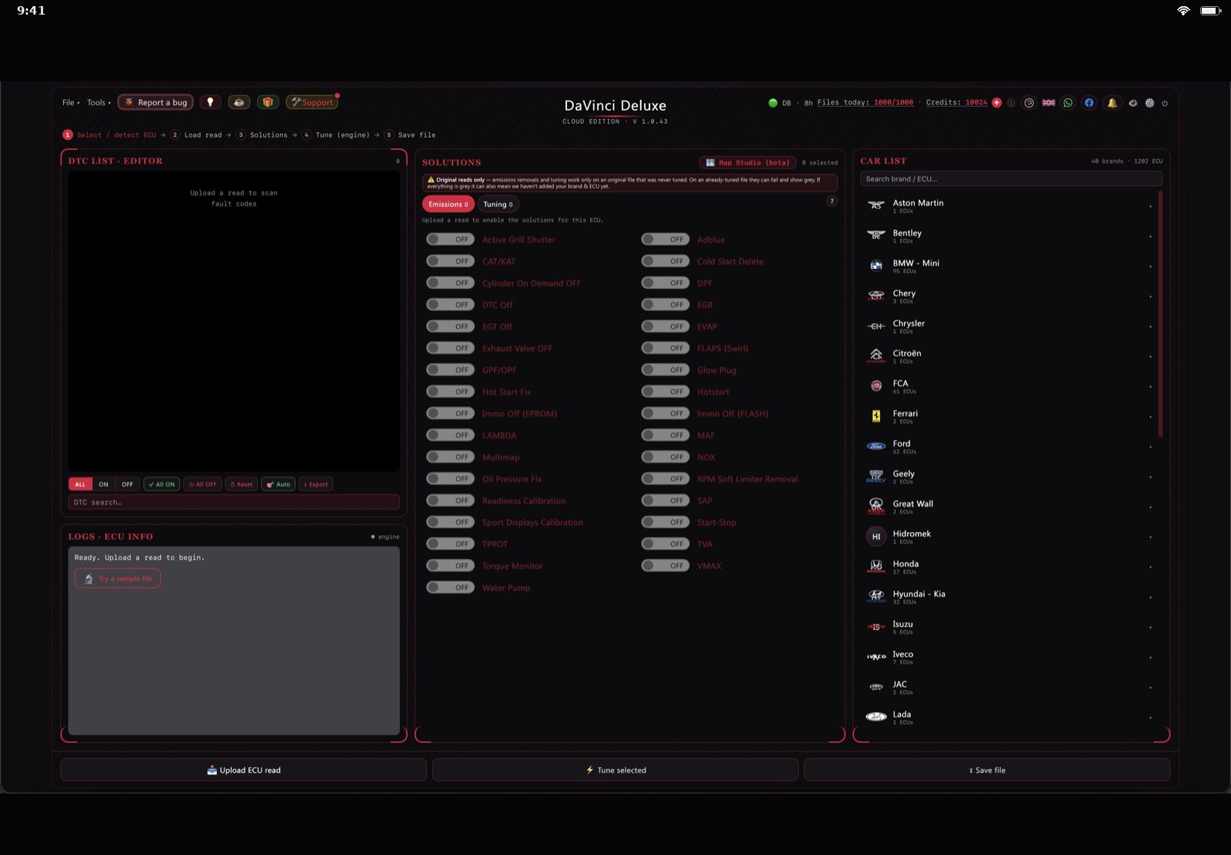Viewport: 1231px width, 855px height.
Task: Open the Support button
Action: coord(312,102)
